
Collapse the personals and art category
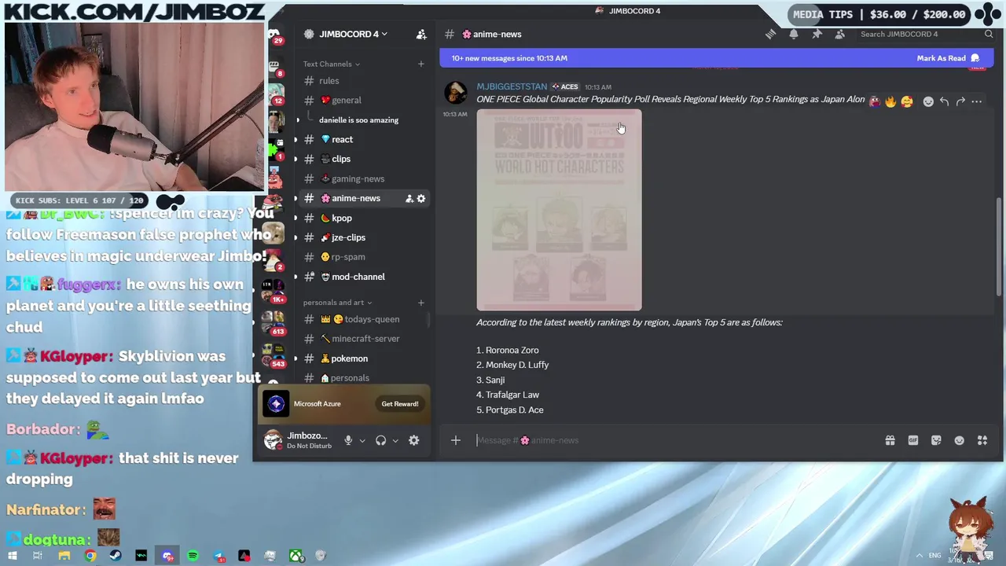click(337, 303)
